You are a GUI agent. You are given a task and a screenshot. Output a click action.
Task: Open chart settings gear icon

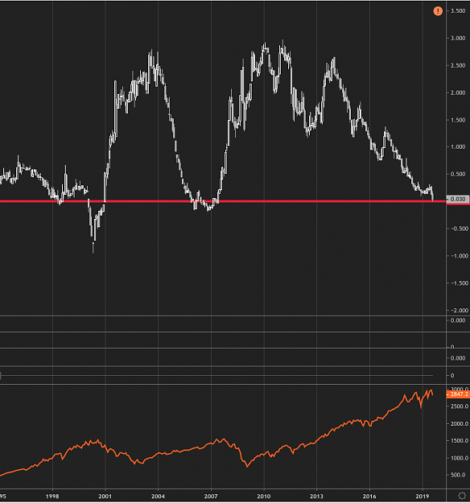tap(462, 496)
